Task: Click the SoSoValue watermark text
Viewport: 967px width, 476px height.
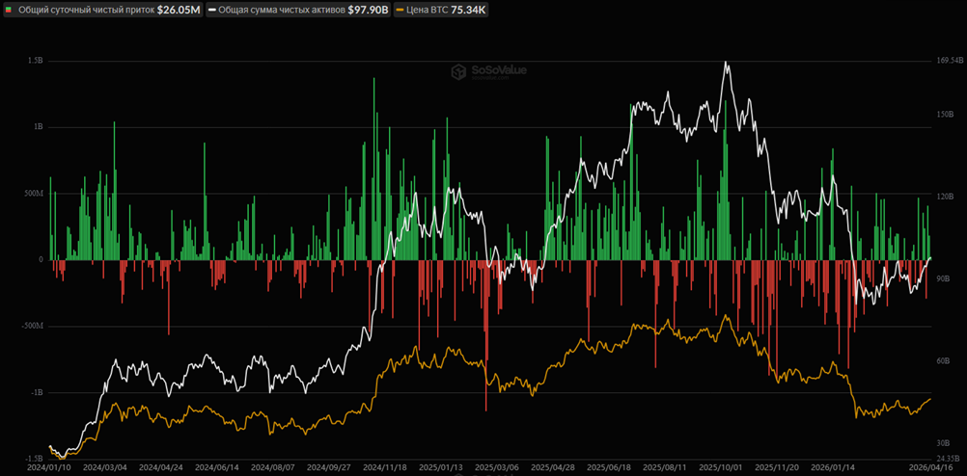Action: (499, 70)
